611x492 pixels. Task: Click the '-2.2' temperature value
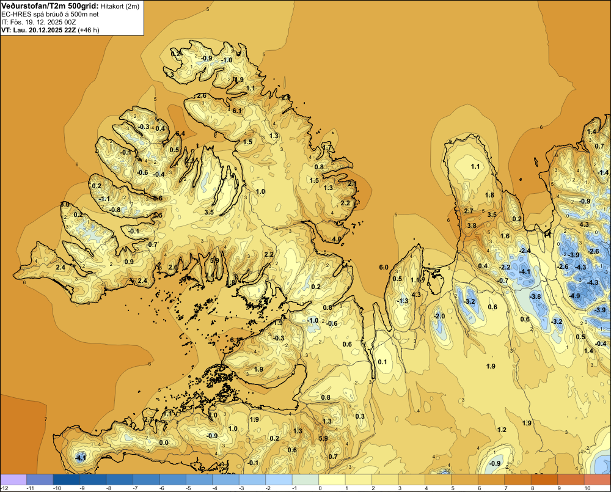tap(505, 267)
